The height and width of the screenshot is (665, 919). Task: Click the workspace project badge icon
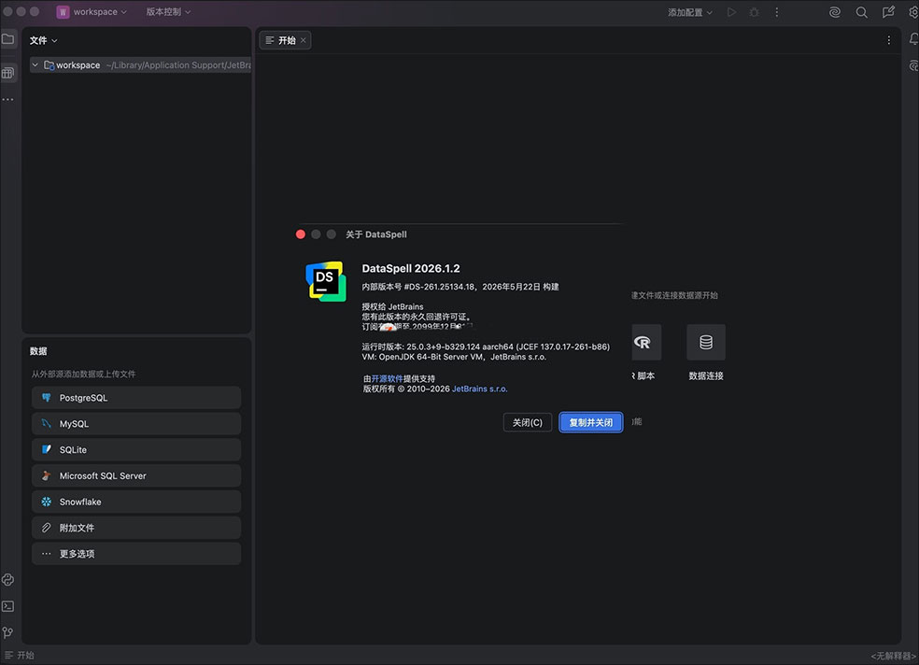(63, 12)
